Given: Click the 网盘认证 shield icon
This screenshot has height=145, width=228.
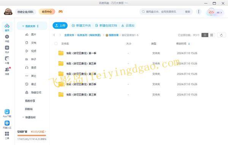Looking at the screenshot, I should click(7, 123).
